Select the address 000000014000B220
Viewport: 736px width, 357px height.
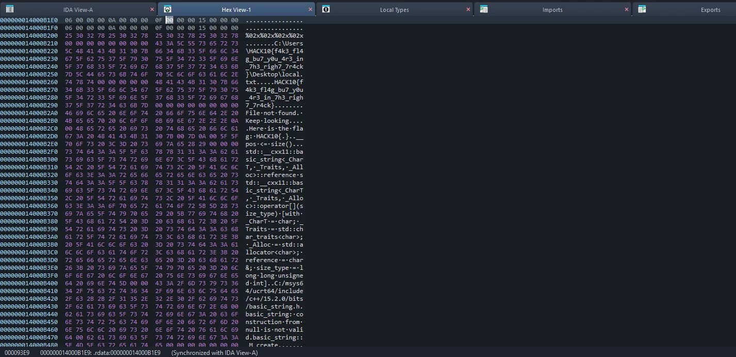(29, 52)
